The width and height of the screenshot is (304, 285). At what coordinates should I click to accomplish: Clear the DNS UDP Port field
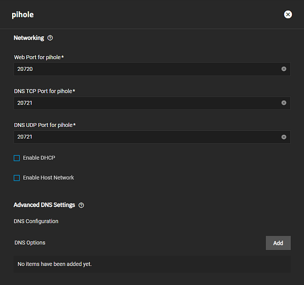(x=284, y=137)
